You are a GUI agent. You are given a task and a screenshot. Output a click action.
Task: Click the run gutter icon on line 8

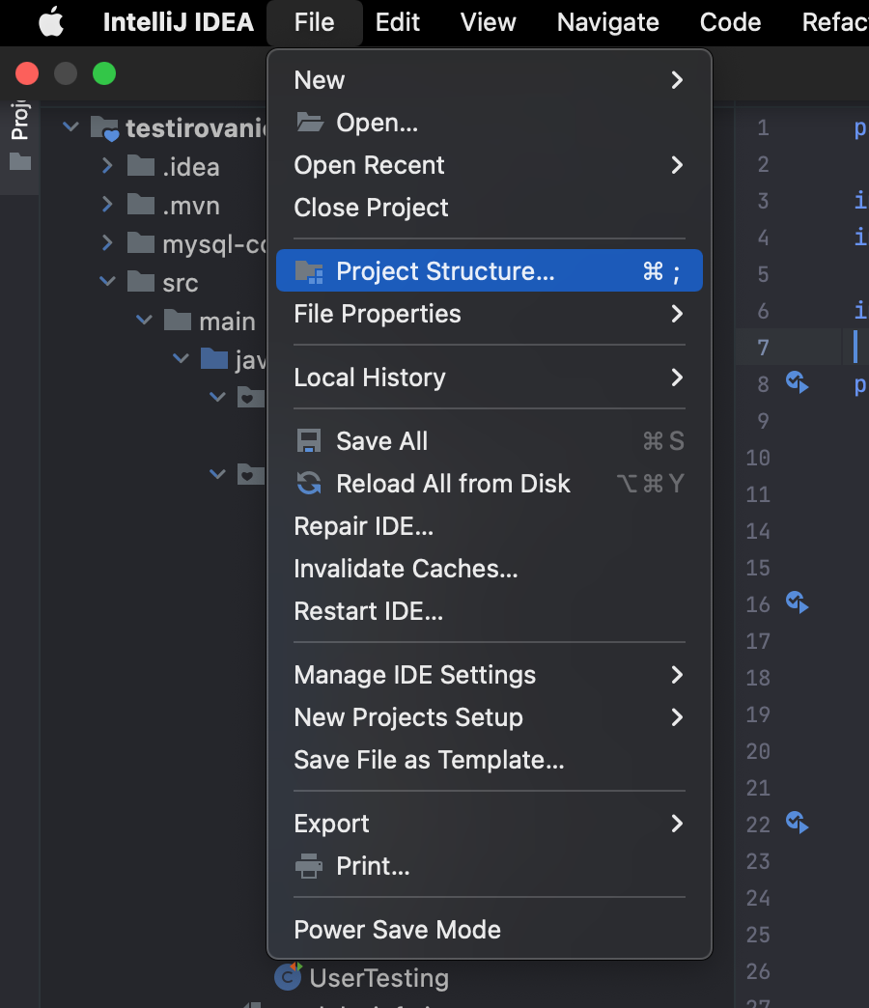click(797, 383)
